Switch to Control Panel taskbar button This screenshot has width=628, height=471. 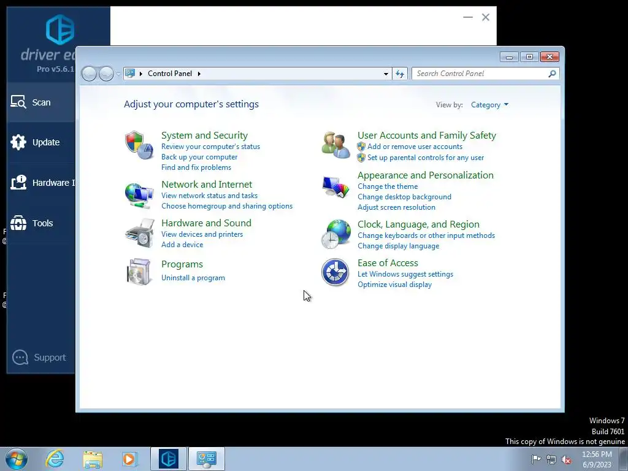point(207,459)
